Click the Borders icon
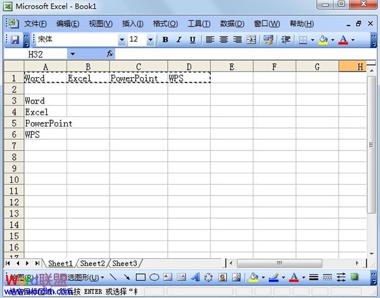 coord(303,40)
